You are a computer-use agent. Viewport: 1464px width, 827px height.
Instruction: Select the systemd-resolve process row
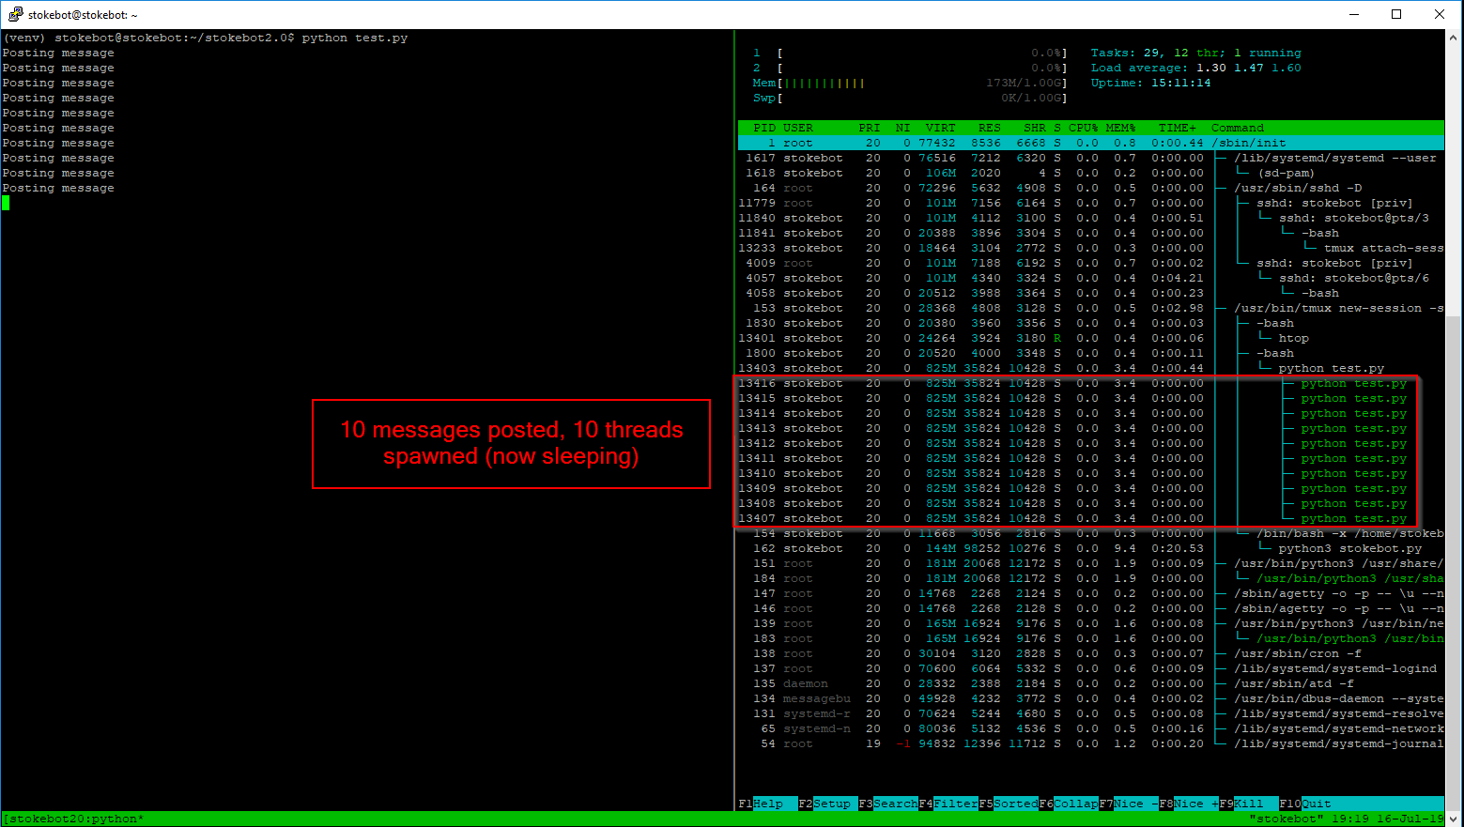(x=1091, y=713)
